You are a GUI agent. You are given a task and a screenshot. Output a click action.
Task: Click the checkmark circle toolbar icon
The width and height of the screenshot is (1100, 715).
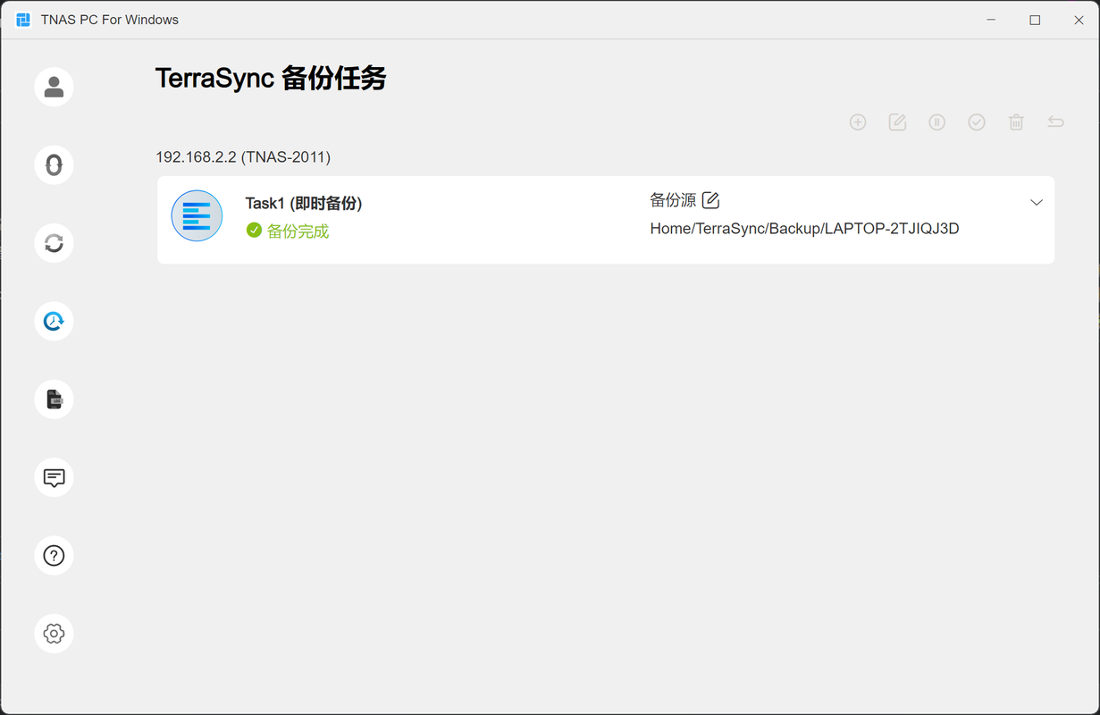click(x=977, y=122)
